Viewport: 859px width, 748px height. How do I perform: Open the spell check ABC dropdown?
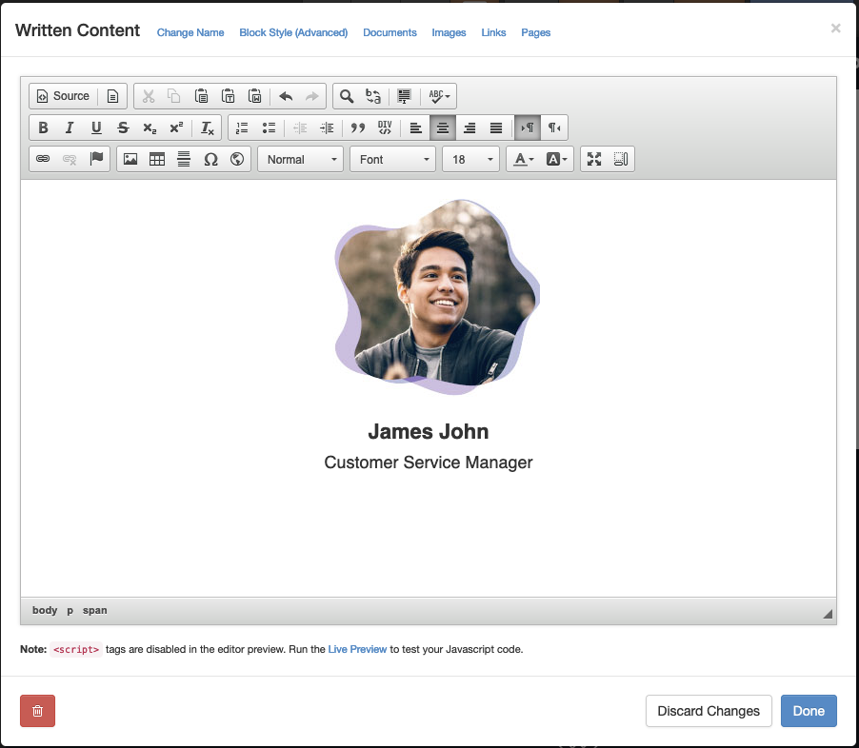439,96
